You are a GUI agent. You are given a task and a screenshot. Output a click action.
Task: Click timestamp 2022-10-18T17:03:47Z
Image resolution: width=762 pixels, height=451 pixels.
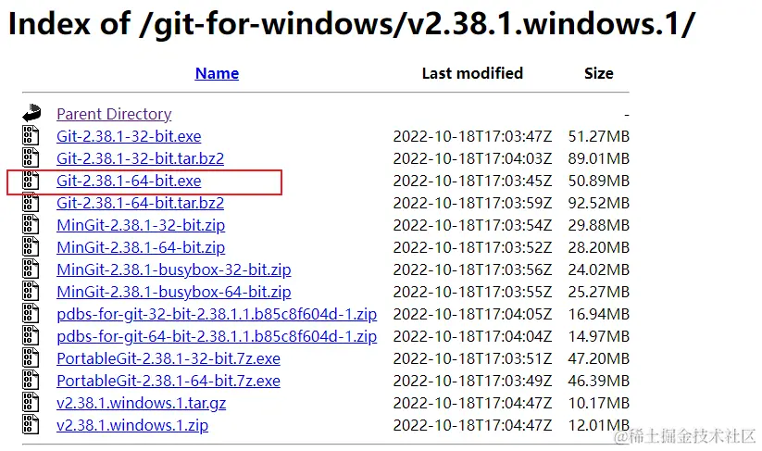click(472, 136)
